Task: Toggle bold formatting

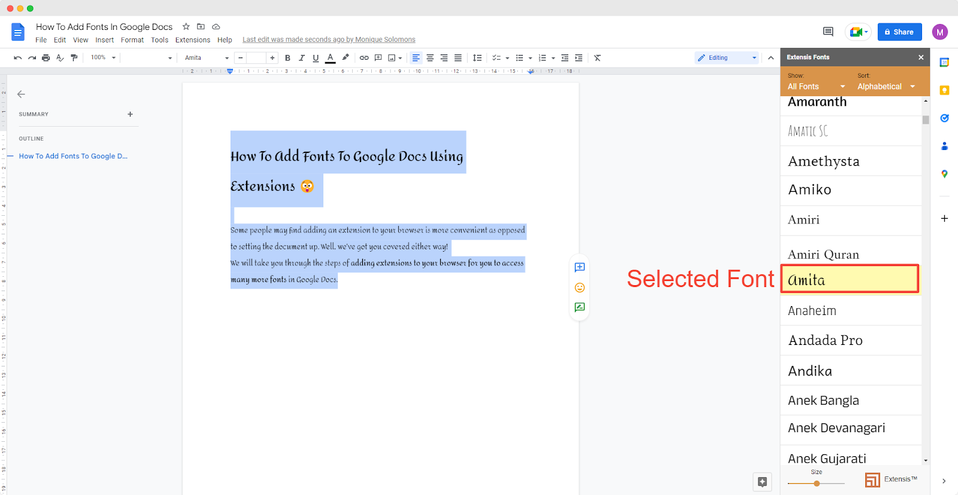Action: click(287, 58)
